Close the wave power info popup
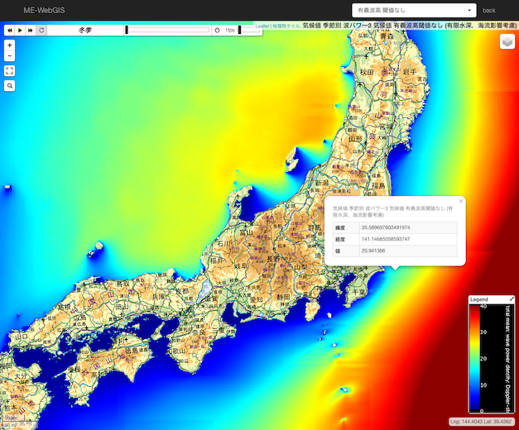This screenshot has height=430, width=519. (x=461, y=201)
